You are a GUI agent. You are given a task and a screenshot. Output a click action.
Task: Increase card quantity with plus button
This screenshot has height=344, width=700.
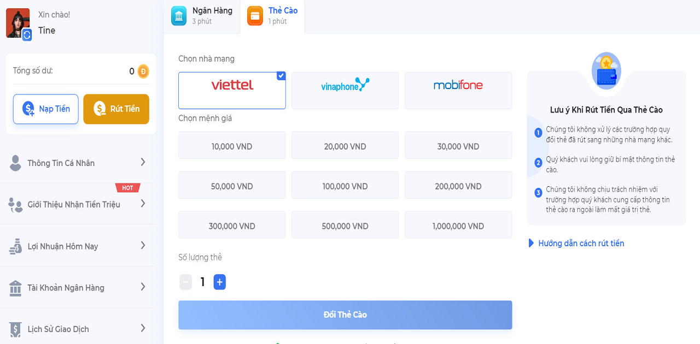click(219, 282)
